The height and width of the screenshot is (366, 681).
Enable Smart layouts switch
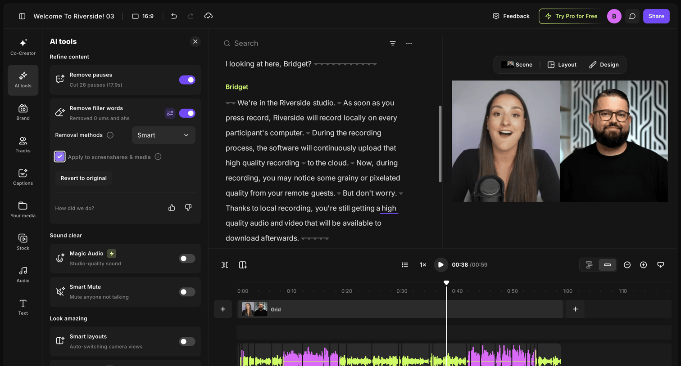click(187, 342)
